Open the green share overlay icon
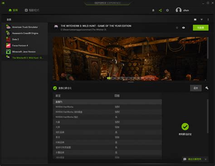Screen dimensions: 215x166 (x=160, y=10)
